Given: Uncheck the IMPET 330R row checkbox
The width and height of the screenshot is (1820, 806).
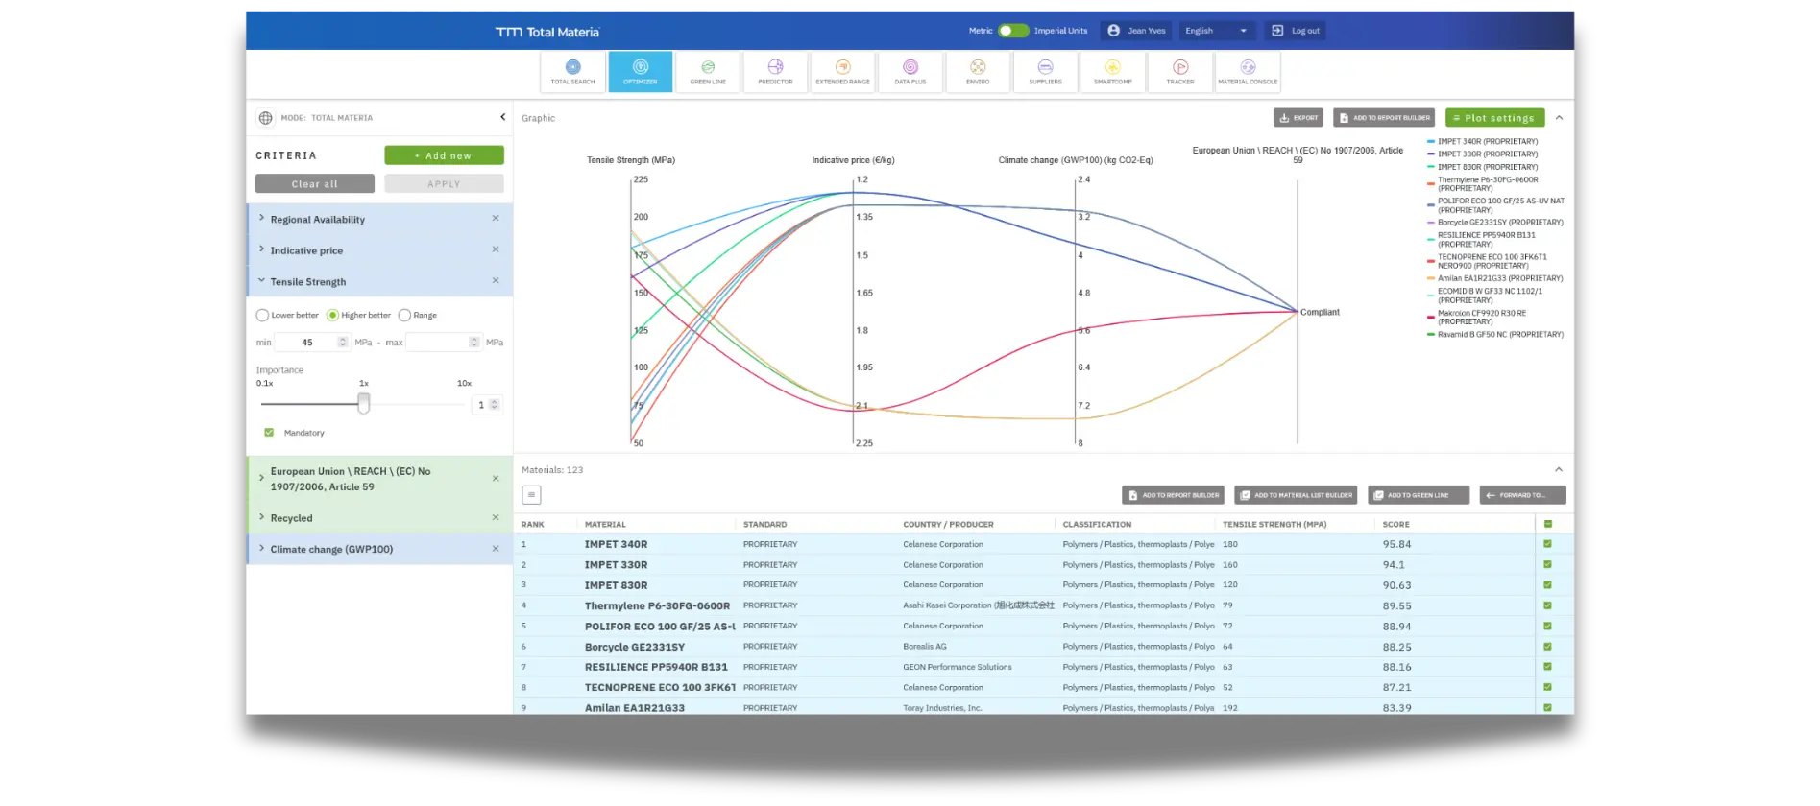Looking at the screenshot, I should pos(1547,564).
